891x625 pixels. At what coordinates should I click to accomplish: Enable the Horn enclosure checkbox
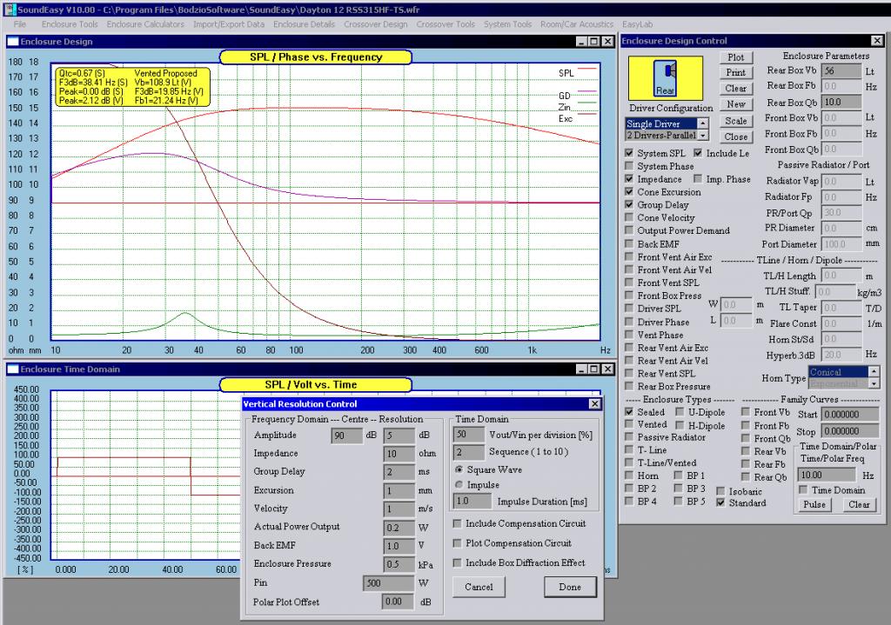(629, 475)
